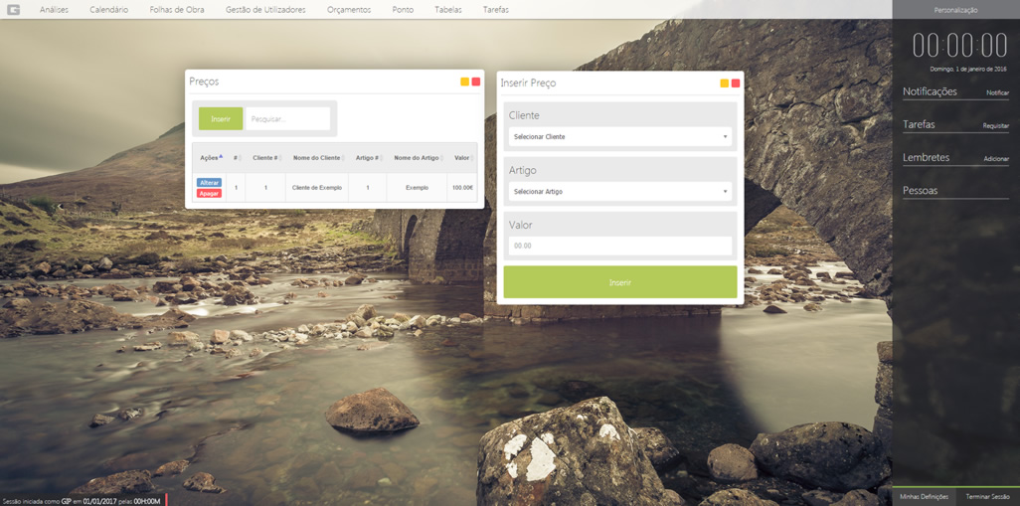Viewport: 1020px width, 506px height.
Task: Open the Selecionar Artigo dropdown
Action: coord(619,192)
